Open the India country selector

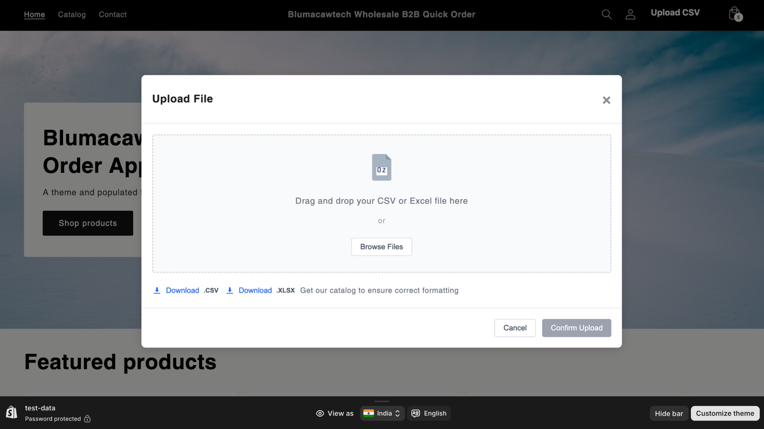point(382,413)
